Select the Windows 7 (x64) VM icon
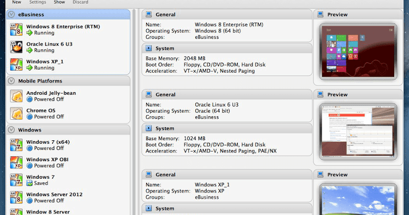Image resolution: width=409 pixels, height=215 pixels. [x=16, y=145]
